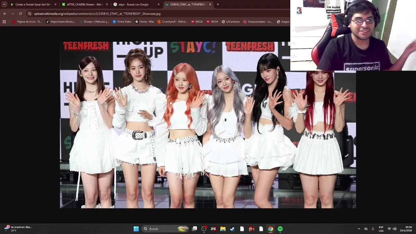This screenshot has width=416, height=234.
Task: Open the Simpsonizados bookmark
Action: (258, 22)
